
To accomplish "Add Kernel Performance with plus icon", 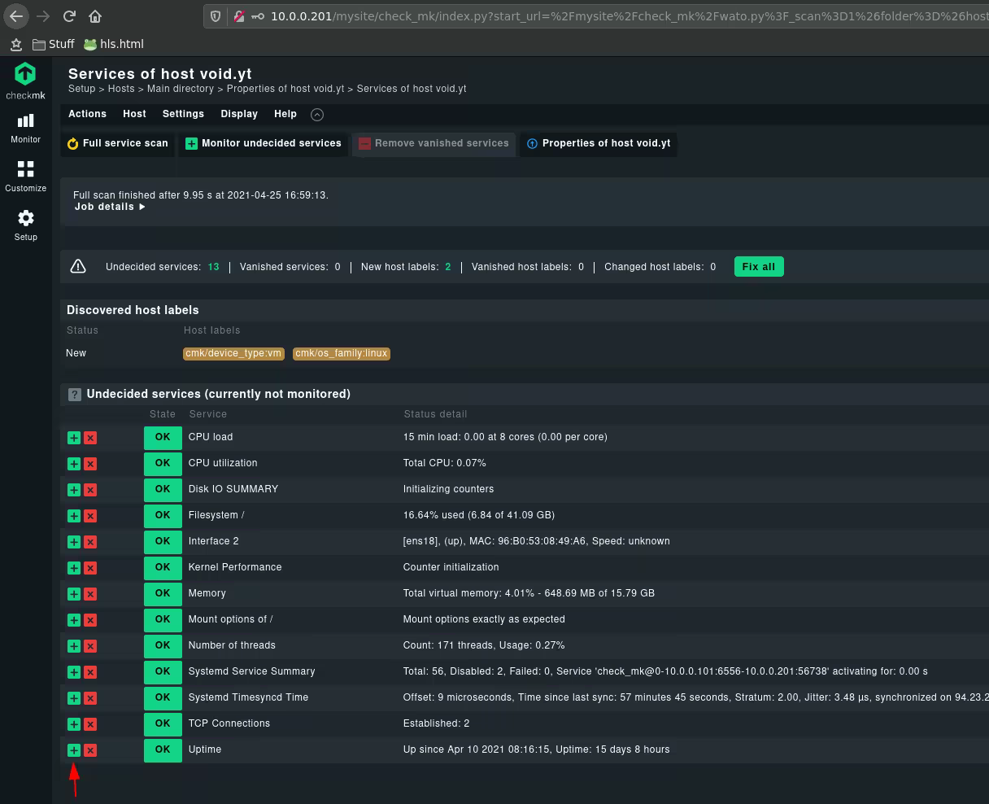I will (x=74, y=568).
